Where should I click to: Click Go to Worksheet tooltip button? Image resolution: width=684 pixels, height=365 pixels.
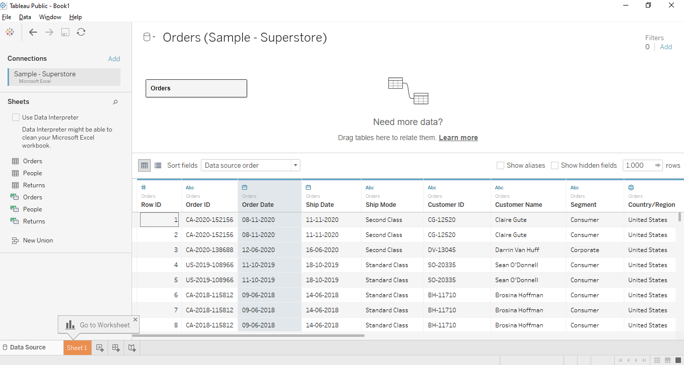pos(98,325)
